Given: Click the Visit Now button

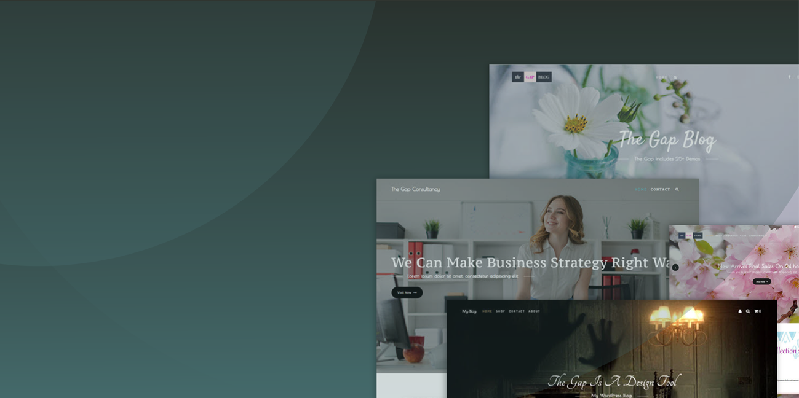Looking at the screenshot, I should (x=406, y=292).
